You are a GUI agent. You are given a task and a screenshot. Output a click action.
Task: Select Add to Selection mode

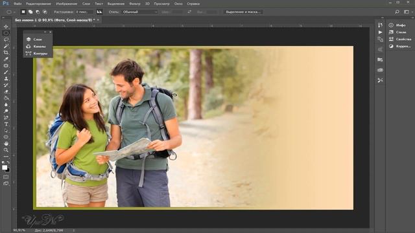click(30, 12)
